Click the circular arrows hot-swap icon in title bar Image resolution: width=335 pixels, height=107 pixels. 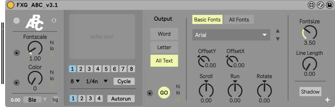[320, 5]
